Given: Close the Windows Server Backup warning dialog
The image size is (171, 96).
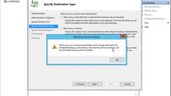Looking at the screenshot, I should (123, 36).
